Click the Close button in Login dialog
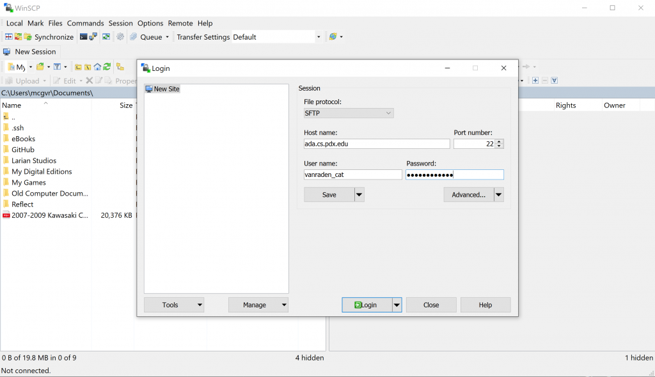655x377 pixels. 431,305
